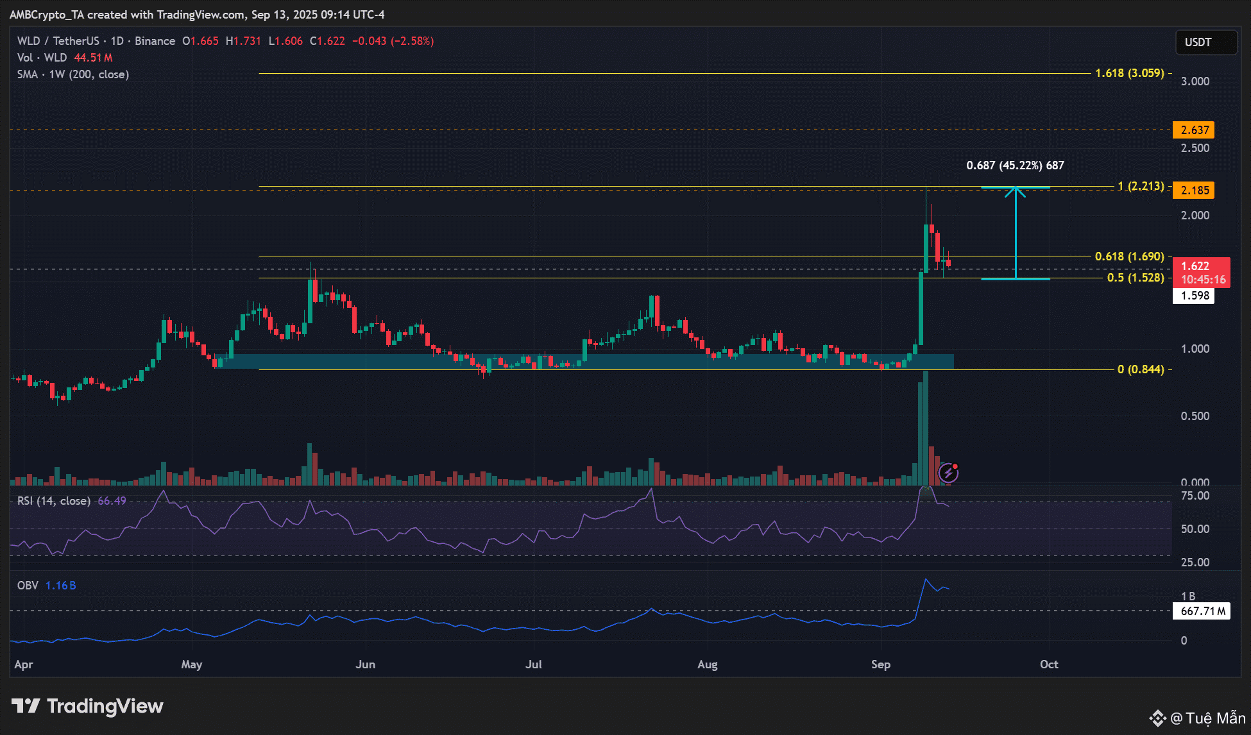The width and height of the screenshot is (1251, 735).
Task: Click the orange 2.637 price label
Action: 1193,130
